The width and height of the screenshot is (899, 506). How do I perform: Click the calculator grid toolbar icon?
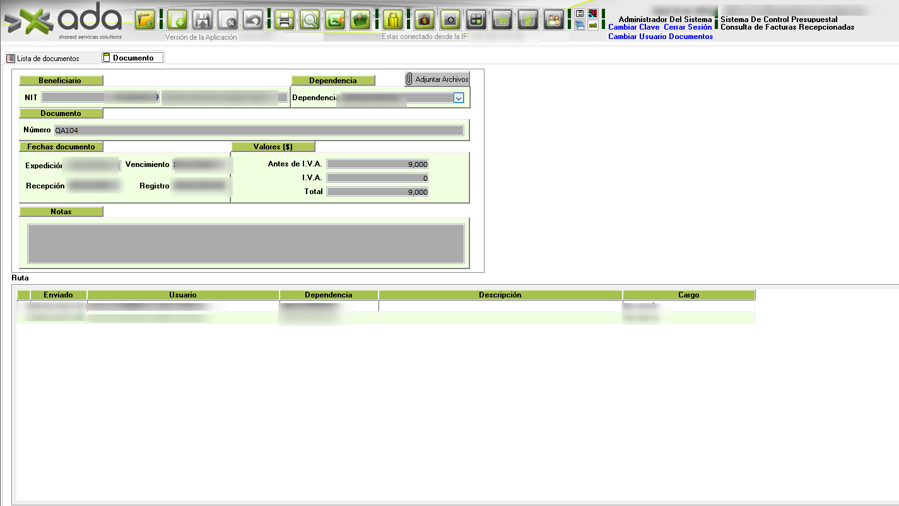[476, 20]
